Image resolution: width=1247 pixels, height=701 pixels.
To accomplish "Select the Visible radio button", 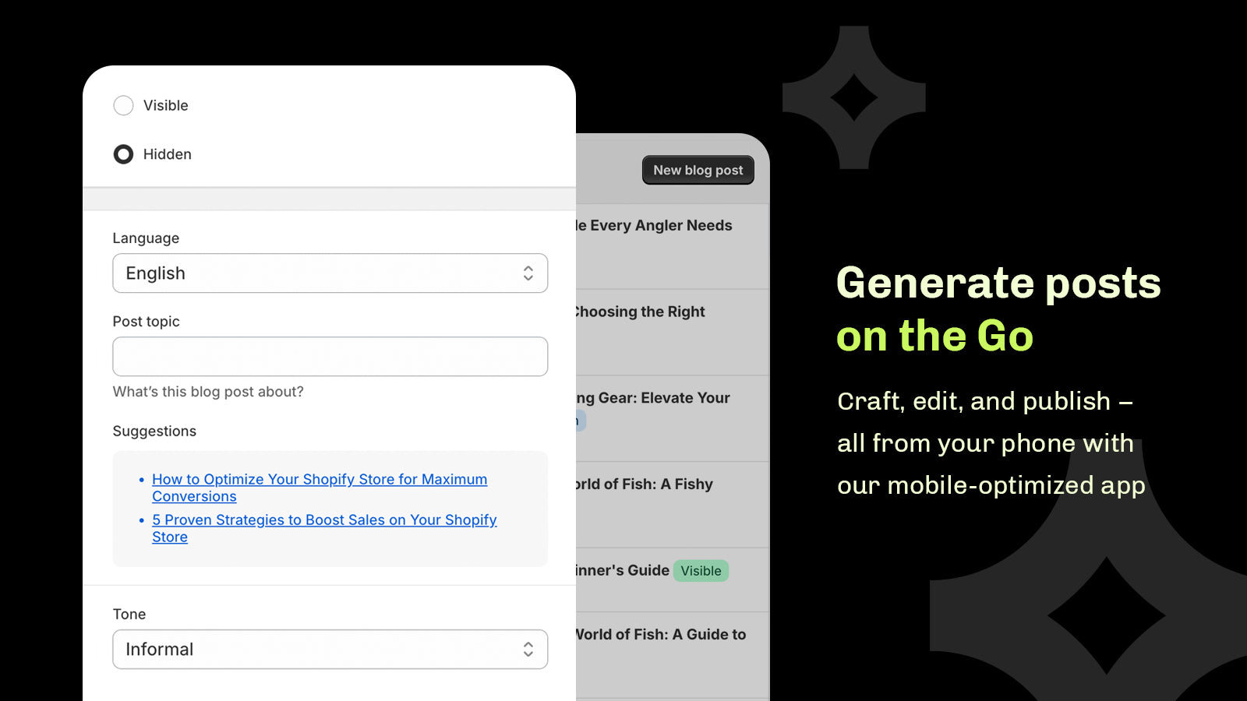I will pos(123,105).
